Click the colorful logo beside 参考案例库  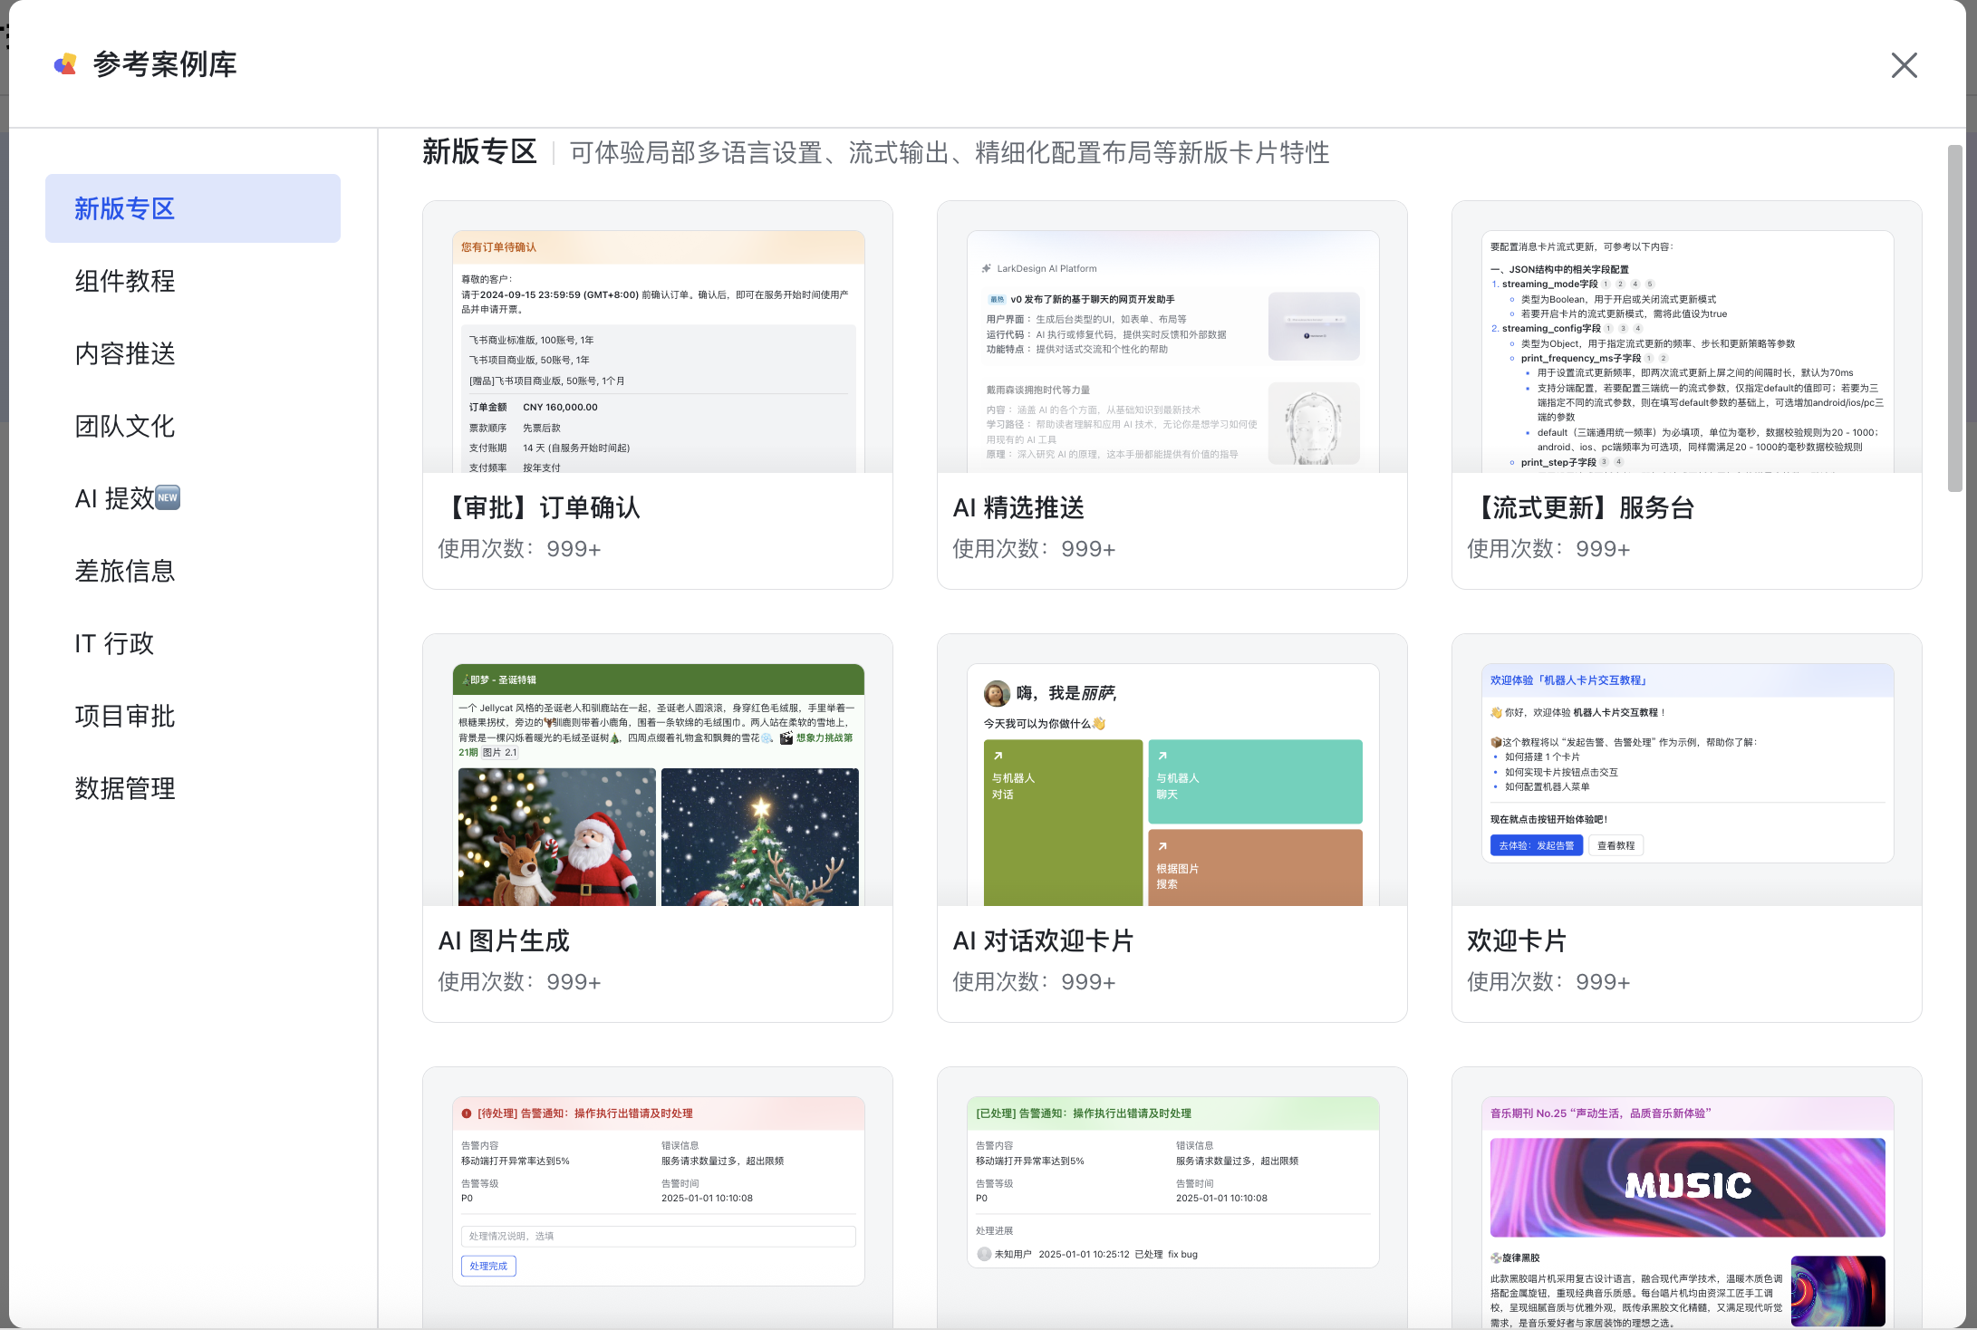(65, 64)
